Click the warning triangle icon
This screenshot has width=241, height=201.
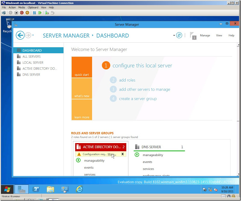coord(79,154)
